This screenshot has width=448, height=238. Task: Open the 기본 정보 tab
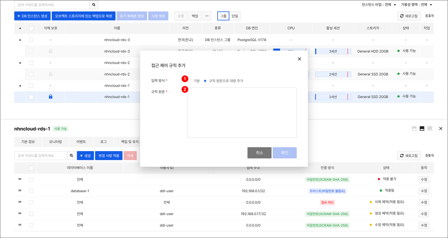[28, 142]
